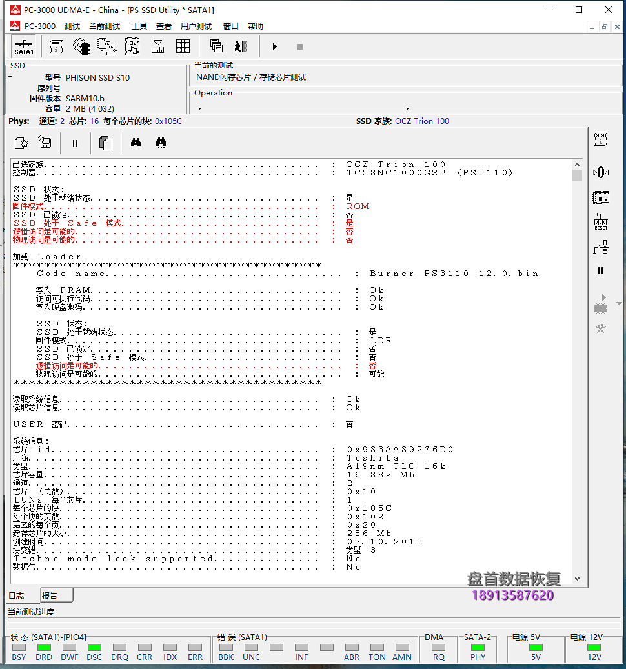Stop the test with the square button
The image size is (626, 669).
(x=299, y=46)
